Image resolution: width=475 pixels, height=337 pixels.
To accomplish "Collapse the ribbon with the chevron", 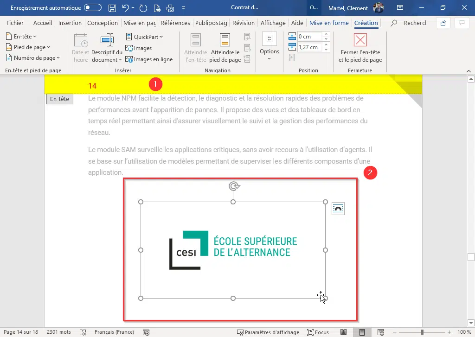I will click(x=469, y=71).
